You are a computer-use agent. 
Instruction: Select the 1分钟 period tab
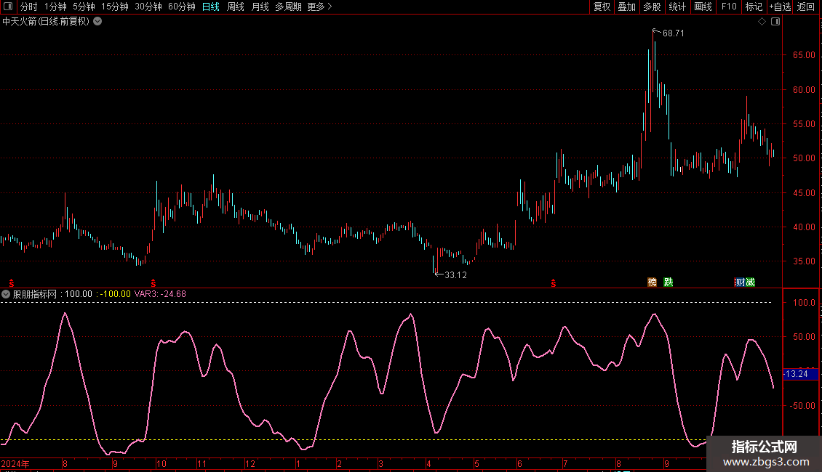55,7
